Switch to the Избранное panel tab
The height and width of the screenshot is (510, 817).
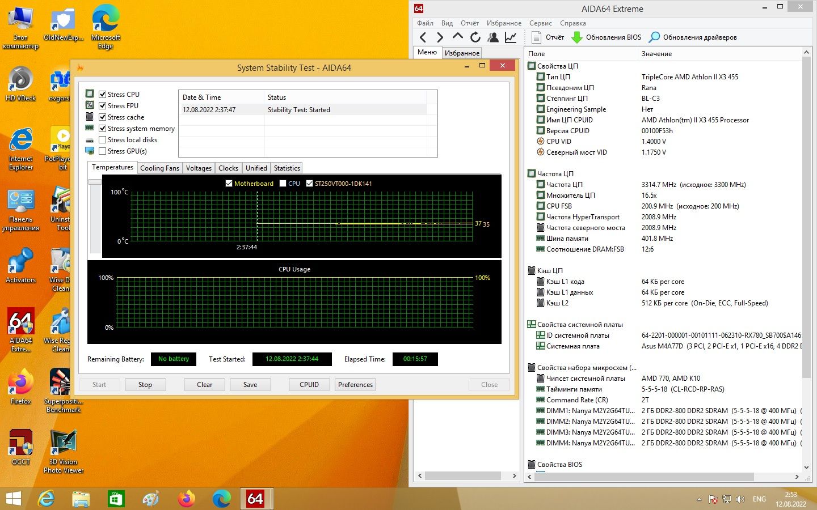pos(462,53)
